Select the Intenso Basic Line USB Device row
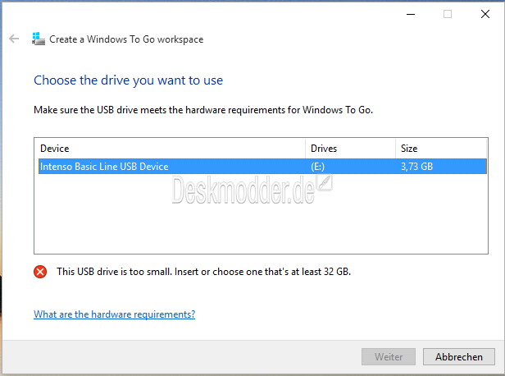 click(262, 167)
